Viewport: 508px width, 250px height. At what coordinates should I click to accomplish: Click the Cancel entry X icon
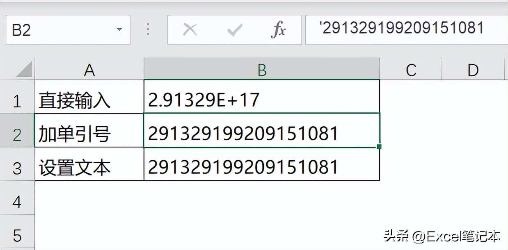coord(190,30)
